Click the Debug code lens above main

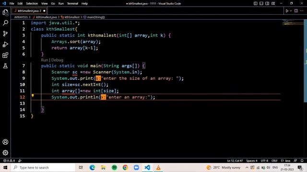58,60
